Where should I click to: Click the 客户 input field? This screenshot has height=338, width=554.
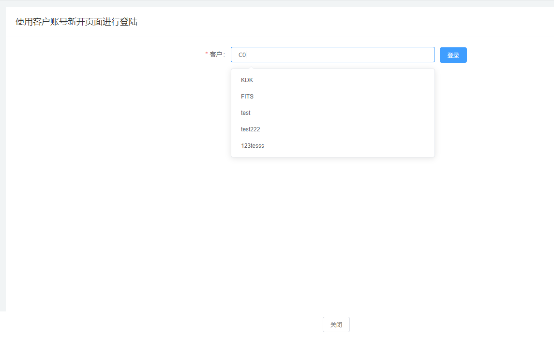[332, 55]
